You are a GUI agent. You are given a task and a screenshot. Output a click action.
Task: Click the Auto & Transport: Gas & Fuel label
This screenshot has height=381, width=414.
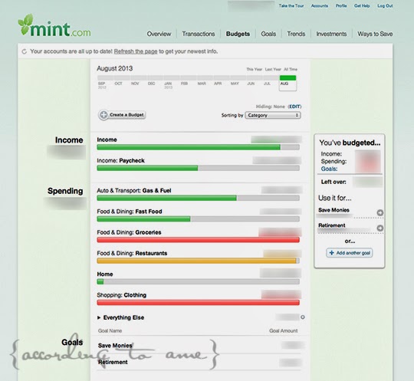(134, 191)
